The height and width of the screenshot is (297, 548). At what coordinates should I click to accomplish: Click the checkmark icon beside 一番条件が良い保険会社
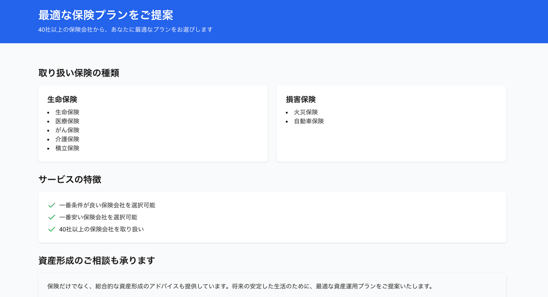(x=51, y=205)
